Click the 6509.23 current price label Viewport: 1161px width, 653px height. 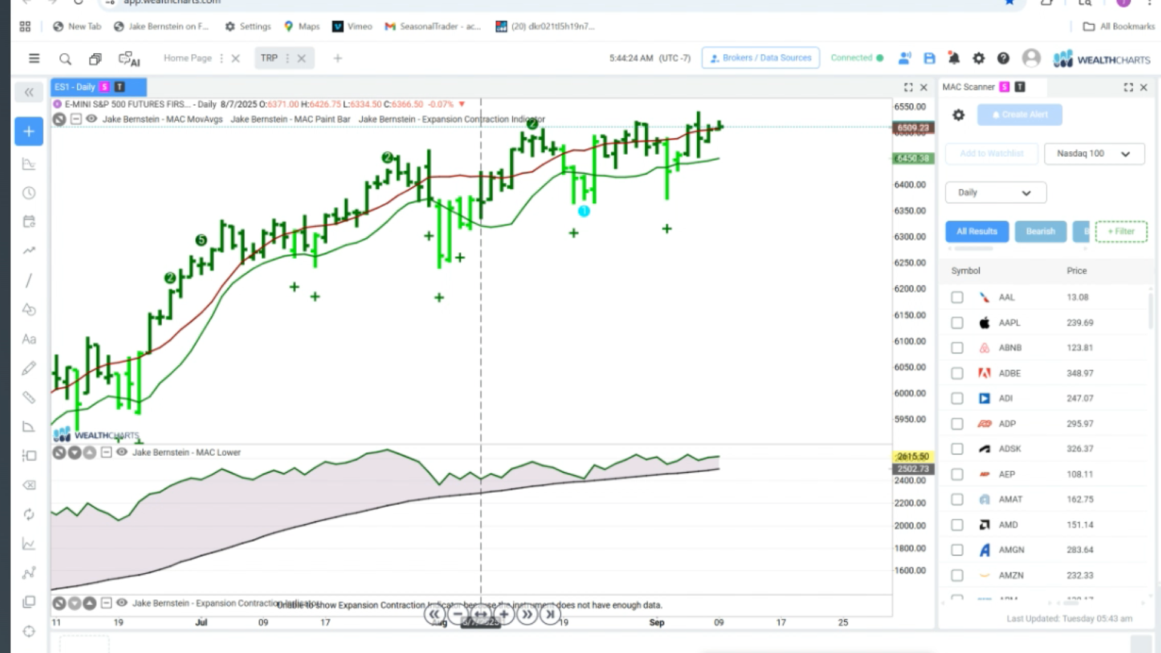pyautogui.click(x=913, y=128)
